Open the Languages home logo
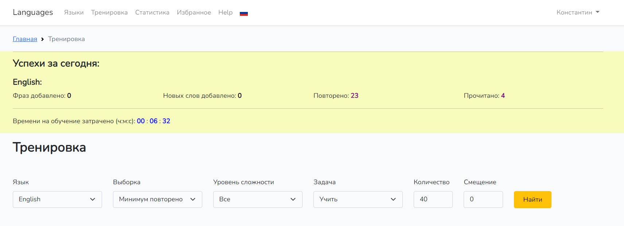 [33, 12]
